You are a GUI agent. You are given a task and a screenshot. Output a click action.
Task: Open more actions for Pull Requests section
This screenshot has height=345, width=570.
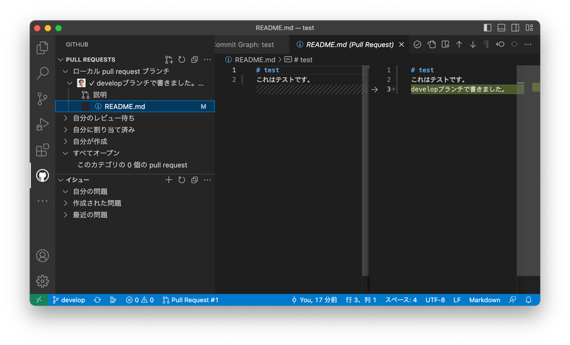point(207,60)
